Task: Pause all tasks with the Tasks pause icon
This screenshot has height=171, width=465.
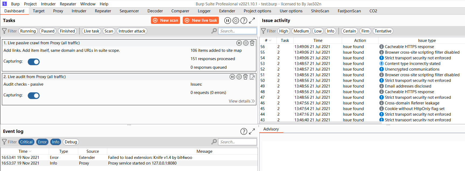Action: [228, 20]
